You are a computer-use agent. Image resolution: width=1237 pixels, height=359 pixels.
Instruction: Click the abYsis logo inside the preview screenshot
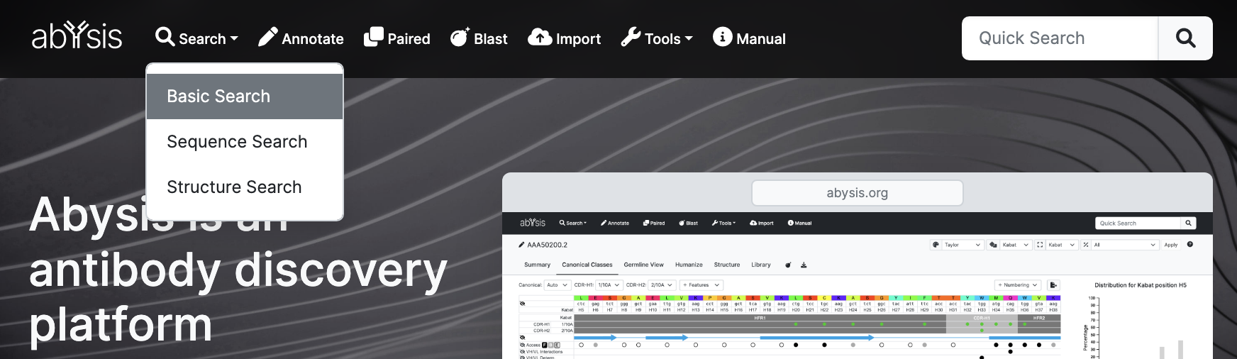533,223
